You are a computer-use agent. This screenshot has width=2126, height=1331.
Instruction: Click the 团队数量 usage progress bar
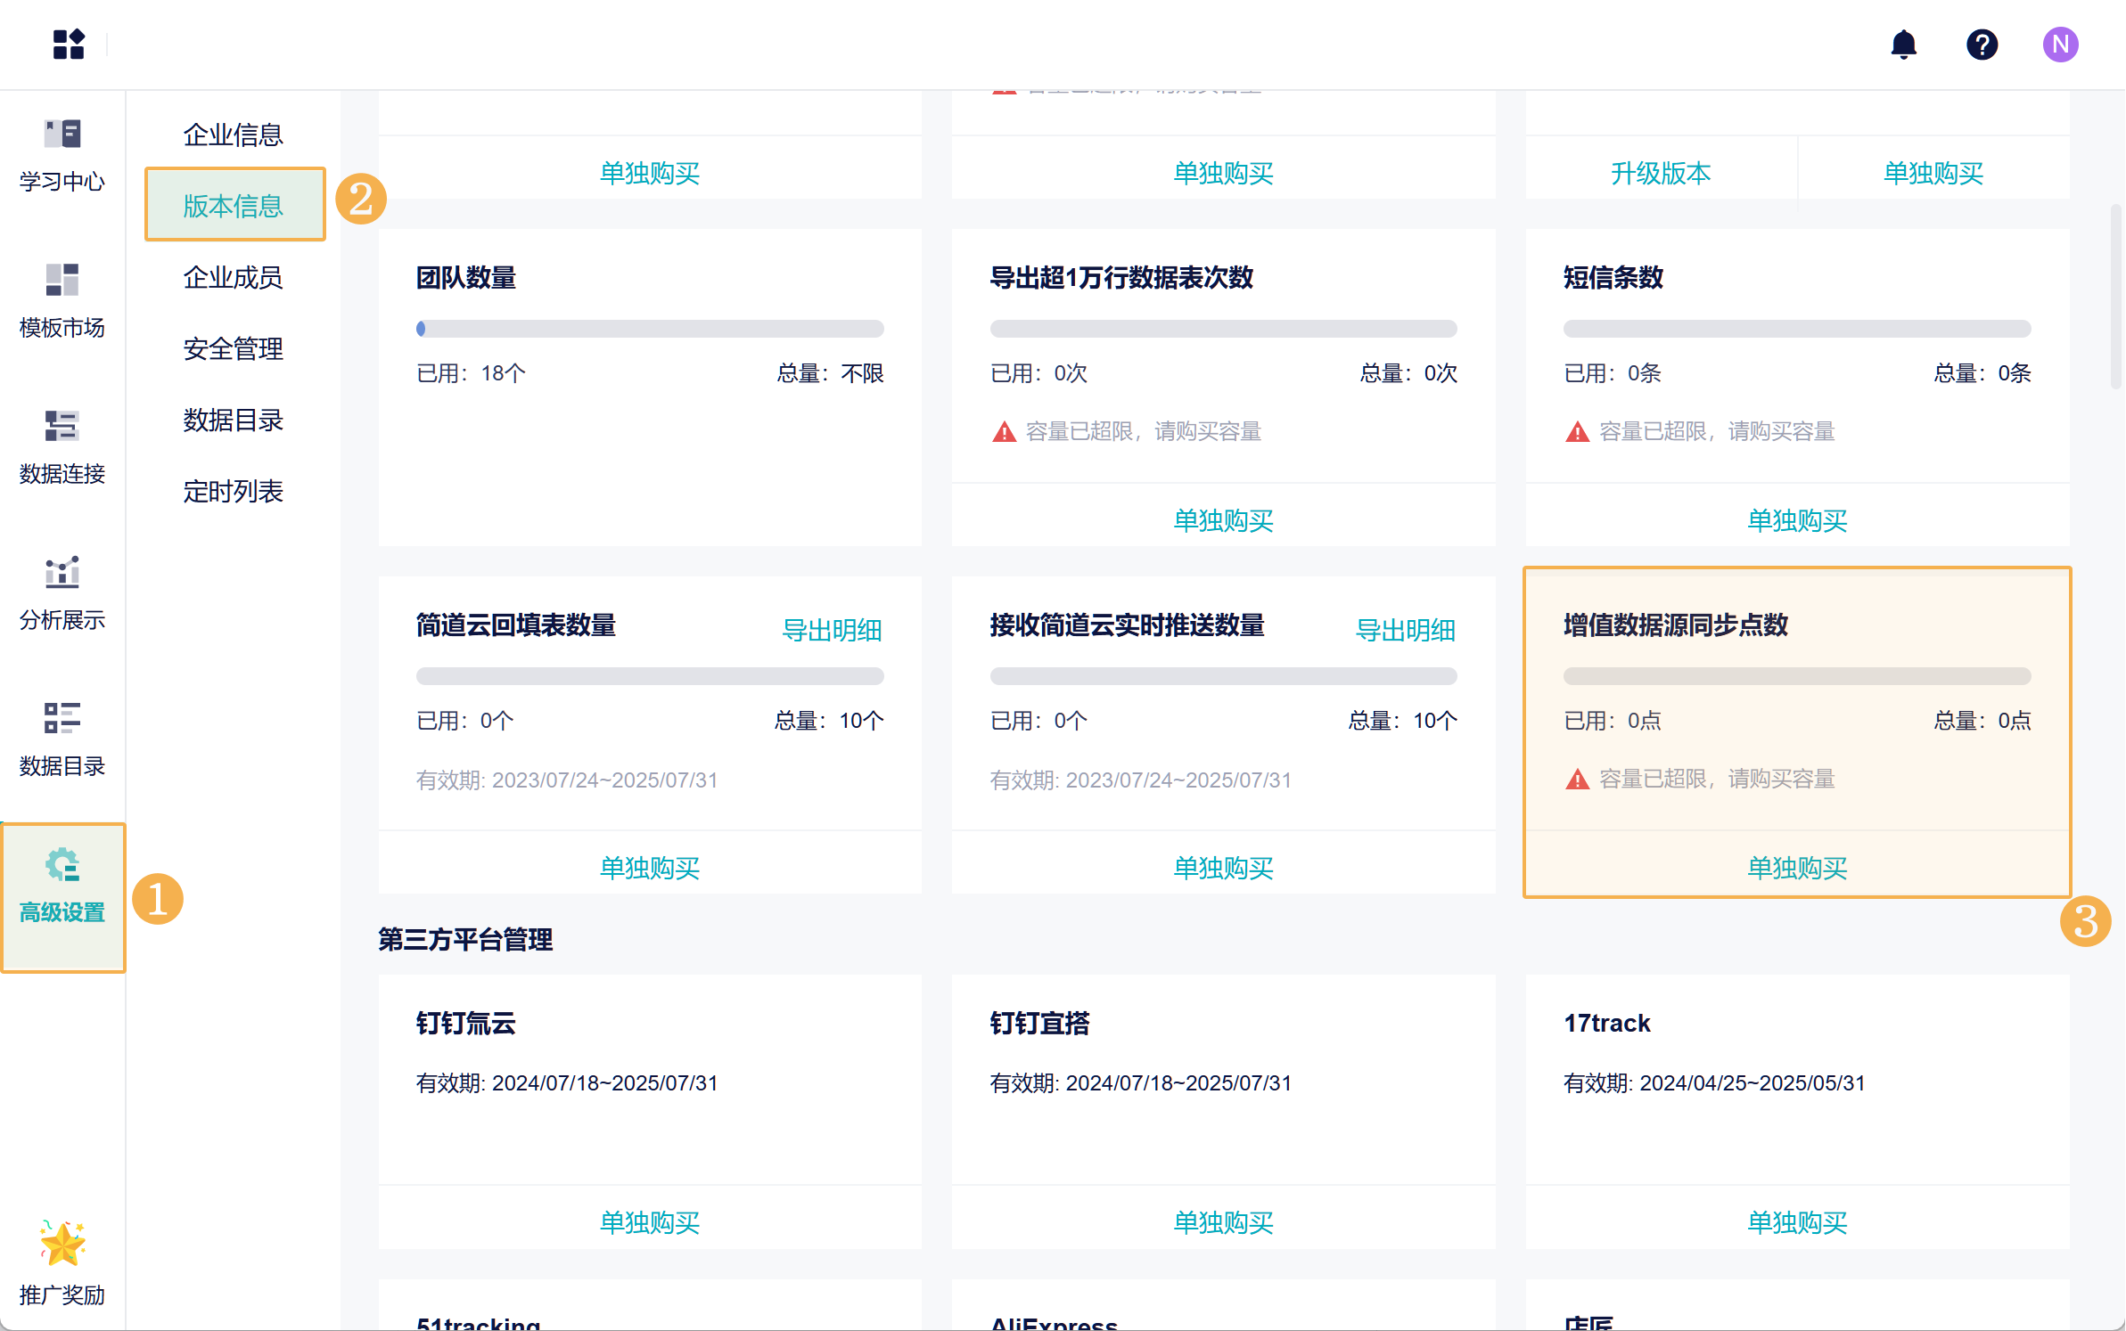(x=649, y=329)
